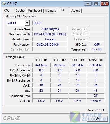Select the Memory tab
This screenshot has width=110, height=124.
point(51,11)
